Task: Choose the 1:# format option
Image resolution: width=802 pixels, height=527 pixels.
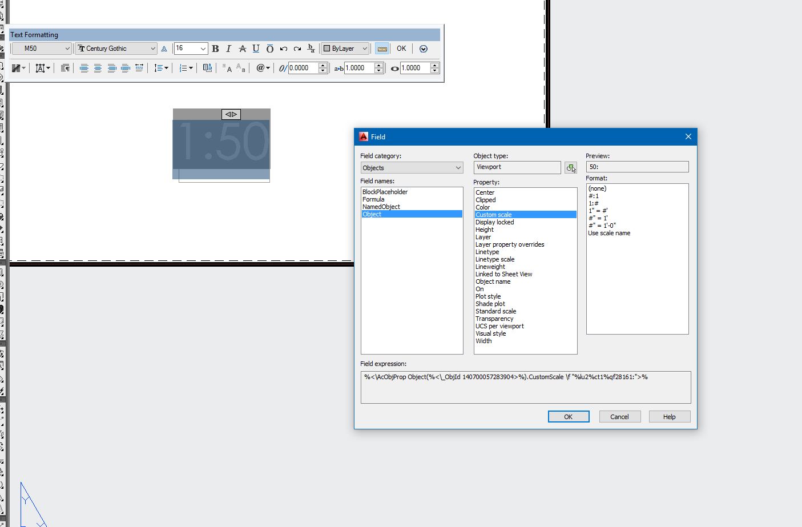Action: point(594,203)
